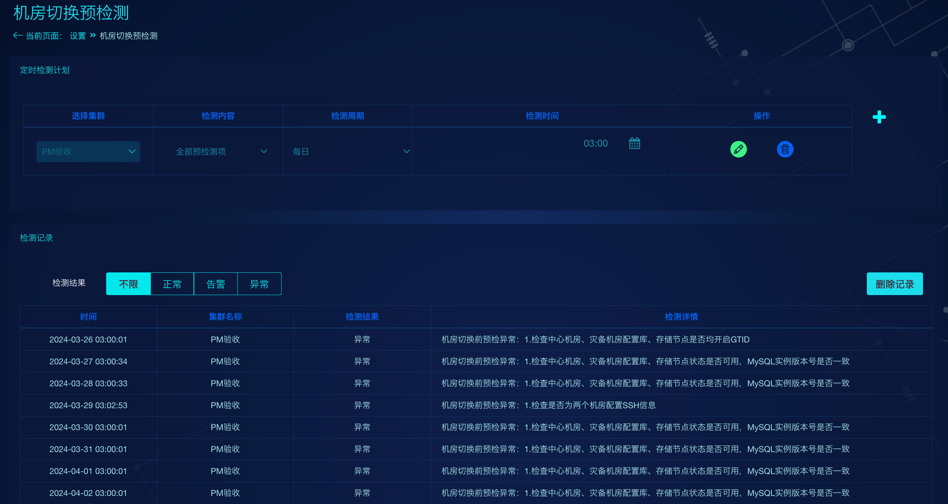Click the blue trash delete icon
Viewport: 948px width, 504px height.
coord(785,149)
